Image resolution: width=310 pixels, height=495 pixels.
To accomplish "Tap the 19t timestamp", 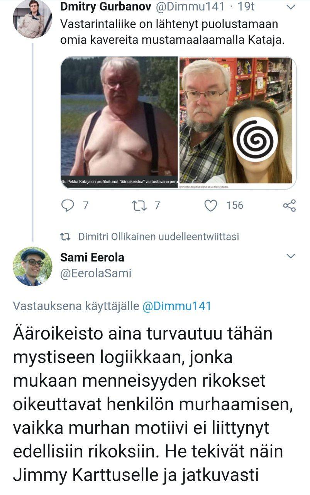I will [245, 7].
